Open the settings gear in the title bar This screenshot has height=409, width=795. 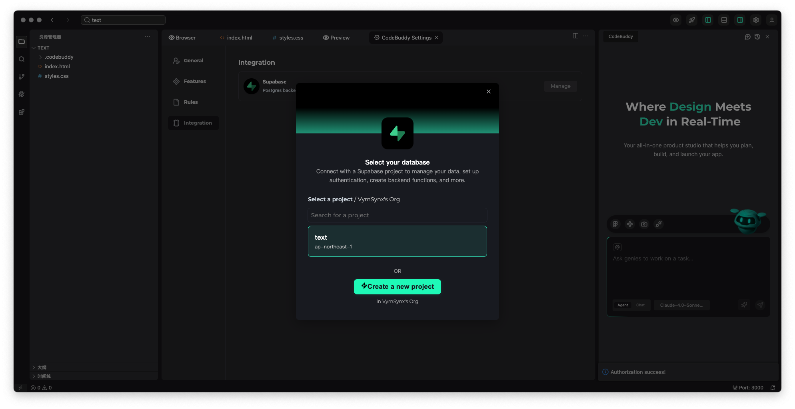[x=756, y=20]
